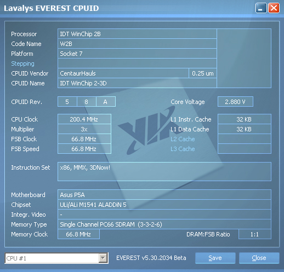Screen dimensions: 284x272
Task: Click the Integr. Video '-' value field
Action: [x=164, y=215]
